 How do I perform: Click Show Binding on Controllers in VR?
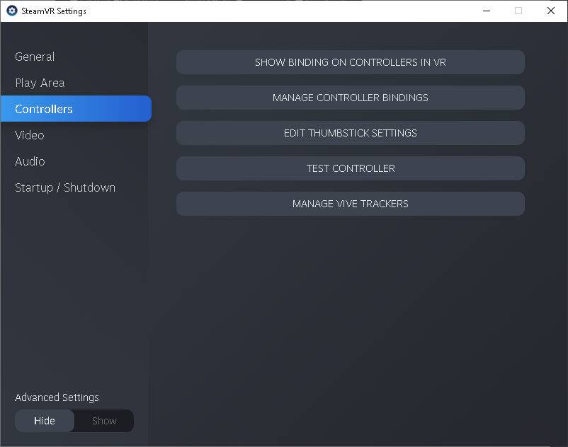pyautogui.click(x=350, y=62)
